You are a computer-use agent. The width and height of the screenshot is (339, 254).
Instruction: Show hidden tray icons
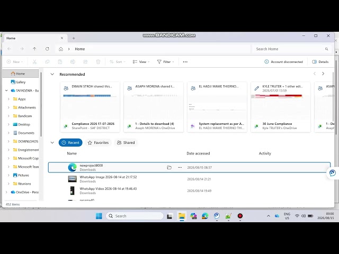(269, 216)
